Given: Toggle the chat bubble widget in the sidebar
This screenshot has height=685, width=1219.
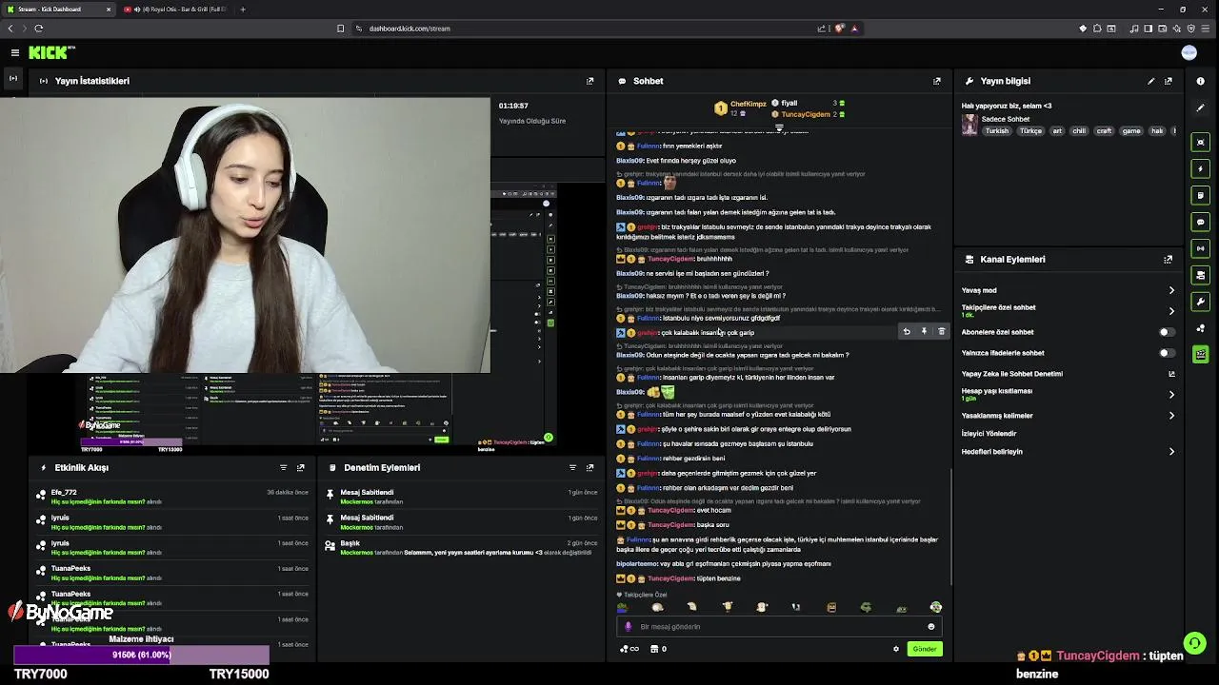Looking at the screenshot, I should 1201,222.
